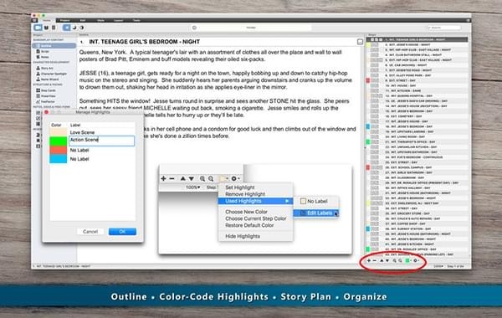Click the No Label text beside the blue swatch

(79, 159)
